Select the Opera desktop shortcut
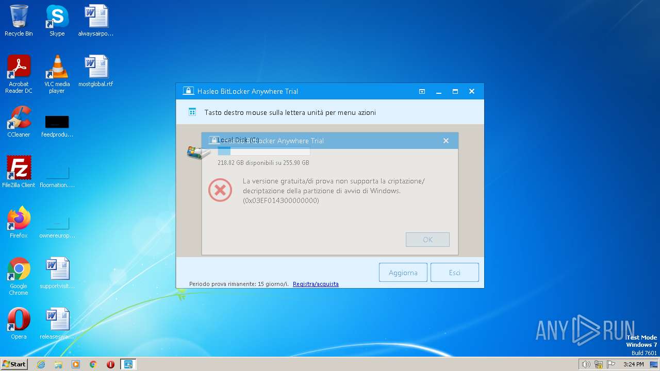Screen dimensions: 660x371 pos(19,324)
